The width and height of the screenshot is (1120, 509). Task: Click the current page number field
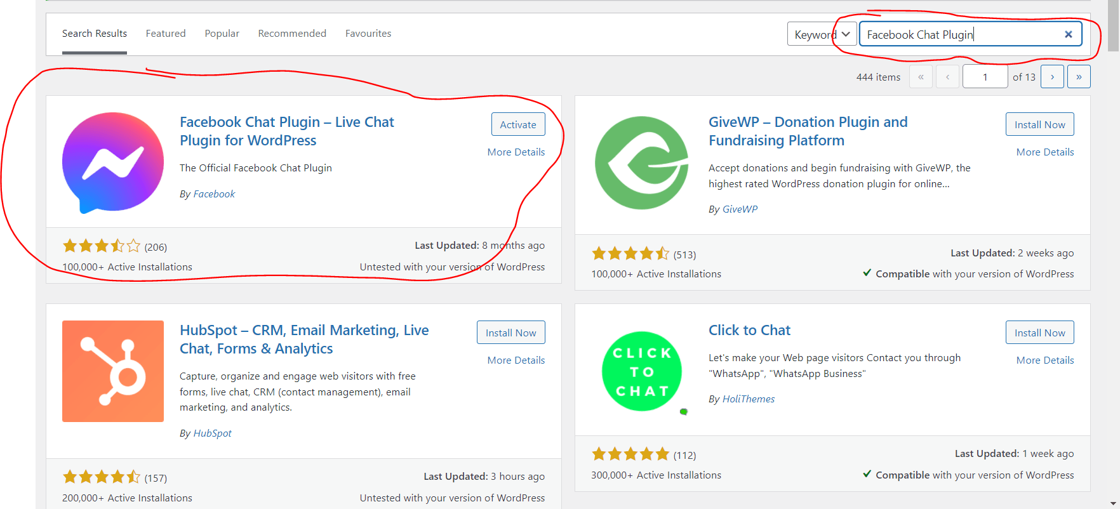click(985, 77)
